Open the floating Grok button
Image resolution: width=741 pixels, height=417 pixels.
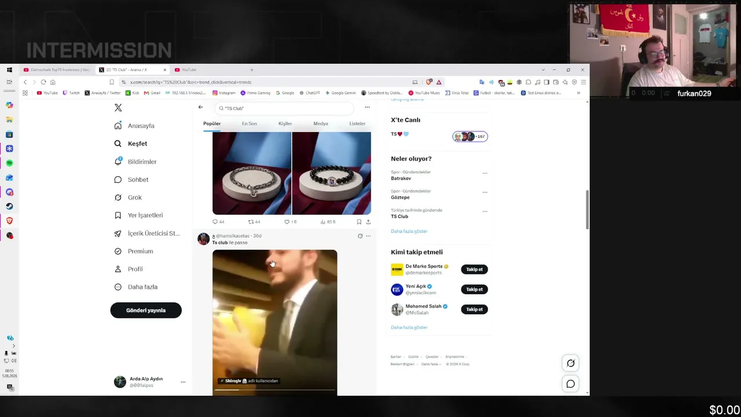pos(570,363)
